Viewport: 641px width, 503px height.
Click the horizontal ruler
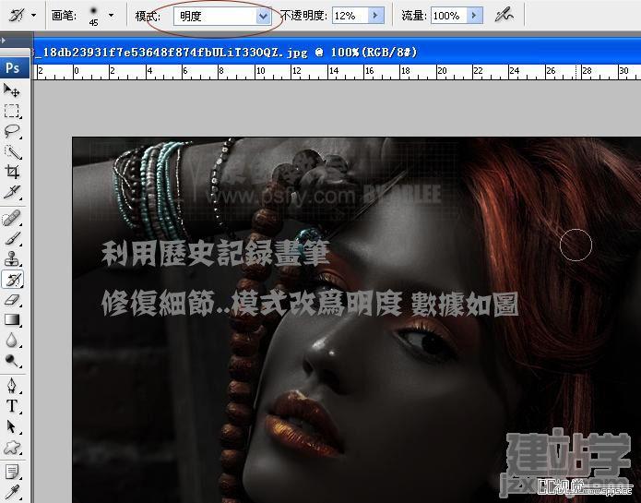point(338,72)
